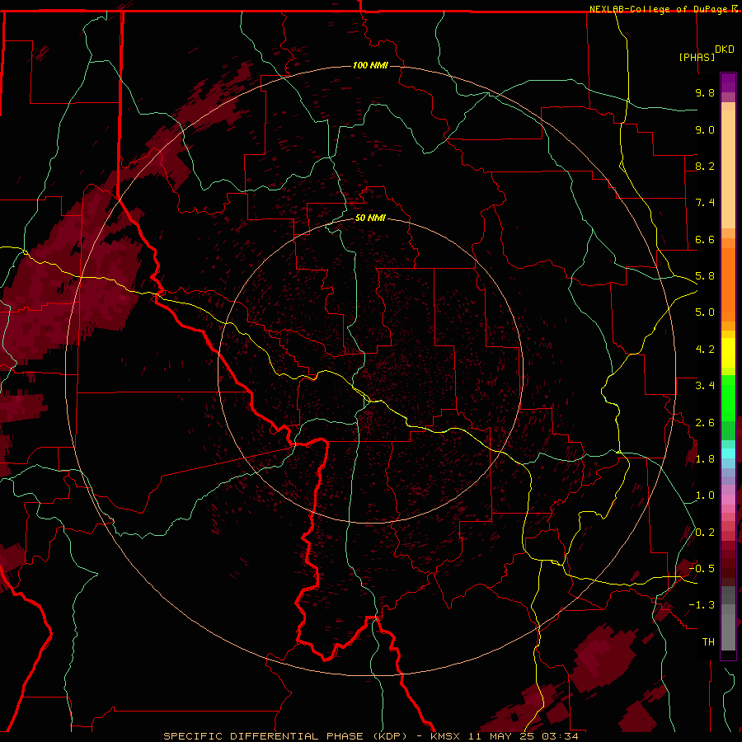Click the orange color bar segment

pos(728,284)
